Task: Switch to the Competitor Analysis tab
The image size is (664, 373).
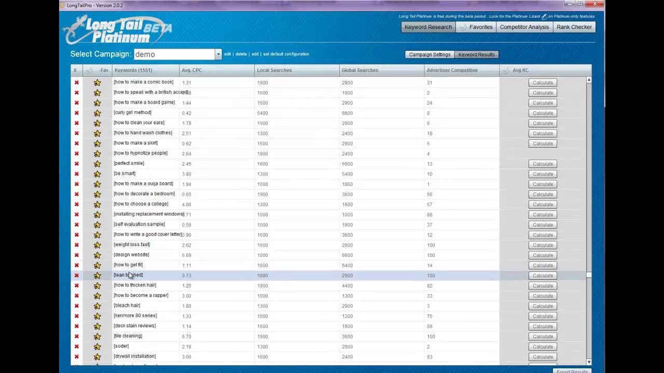Action: (524, 27)
